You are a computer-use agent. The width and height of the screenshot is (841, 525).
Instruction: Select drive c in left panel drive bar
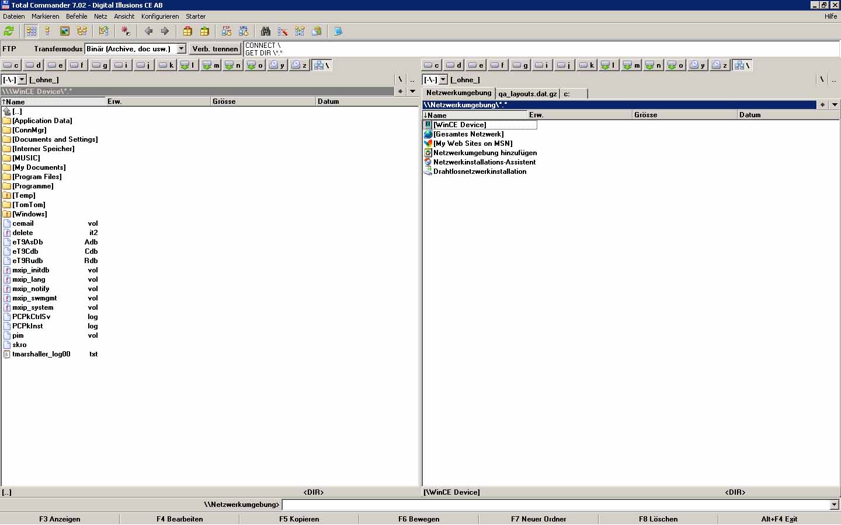pos(11,65)
